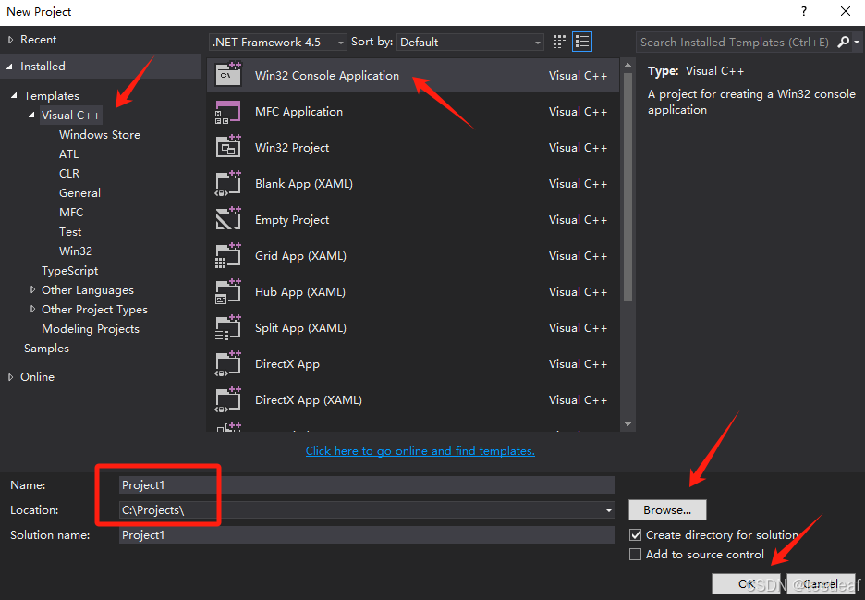Enable Add to source control

(636, 555)
